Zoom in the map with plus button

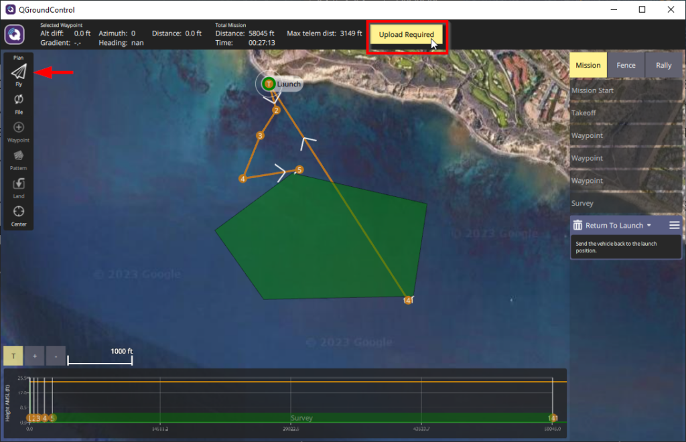tap(35, 356)
